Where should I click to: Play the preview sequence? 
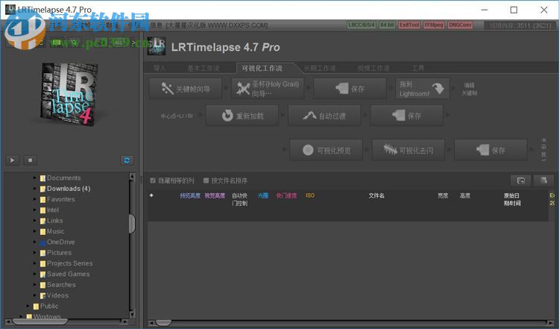click(13, 160)
